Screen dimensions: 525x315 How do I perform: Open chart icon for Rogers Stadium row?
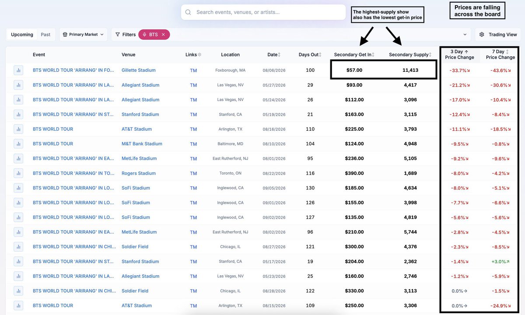pyautogui.click(x=18, y=173)
